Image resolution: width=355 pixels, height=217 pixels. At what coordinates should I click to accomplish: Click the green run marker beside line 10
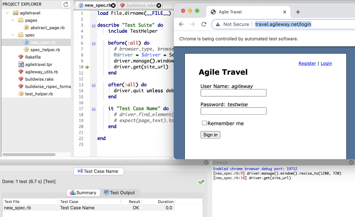click(x=87, y=67)
